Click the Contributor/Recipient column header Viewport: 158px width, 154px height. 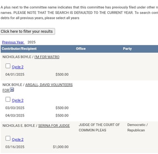coord(19,49)
